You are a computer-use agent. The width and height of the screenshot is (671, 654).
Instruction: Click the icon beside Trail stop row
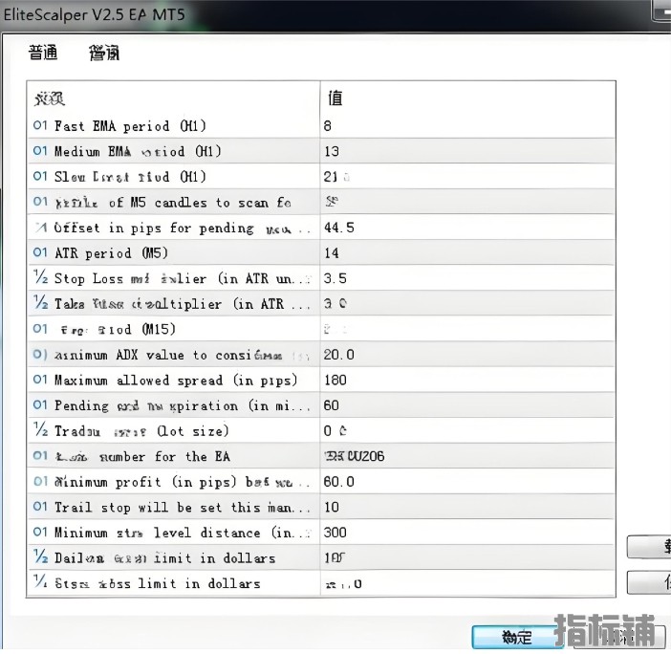pyautogui.click(x=40, y=507)
